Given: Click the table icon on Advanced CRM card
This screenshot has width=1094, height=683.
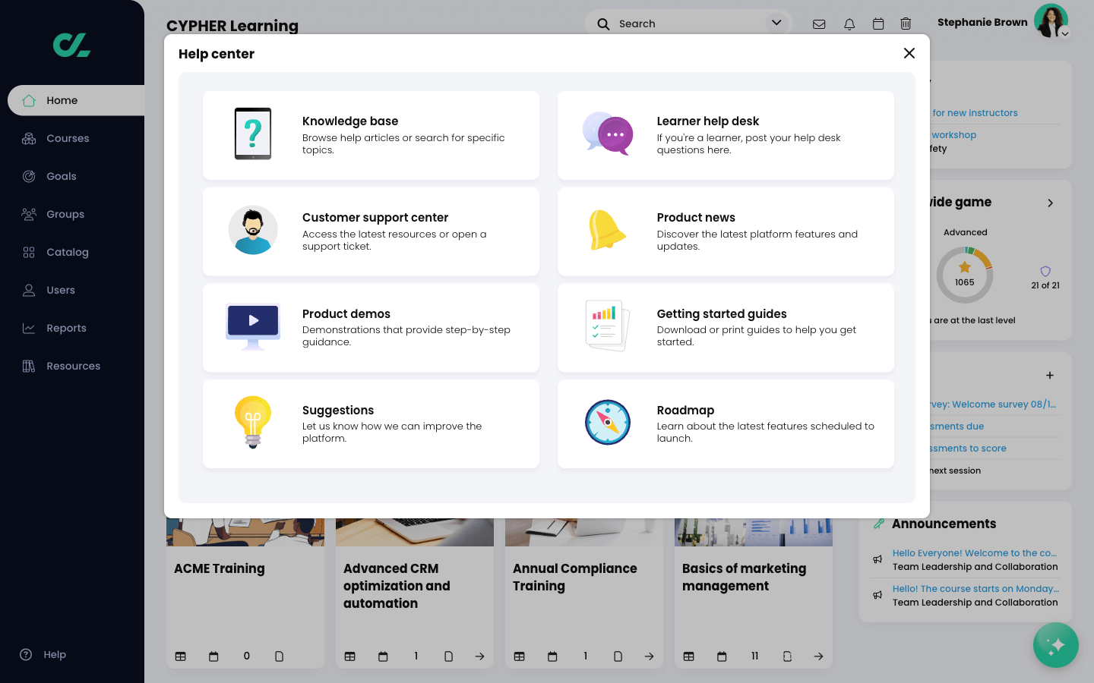Looking at the screenshot, I should coord(349,656).
